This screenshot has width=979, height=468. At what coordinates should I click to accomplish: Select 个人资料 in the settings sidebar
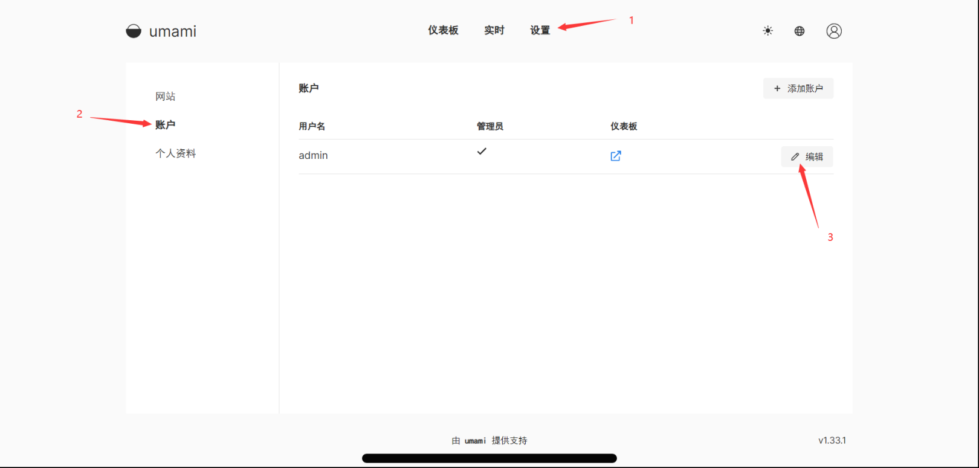[176, 153]
